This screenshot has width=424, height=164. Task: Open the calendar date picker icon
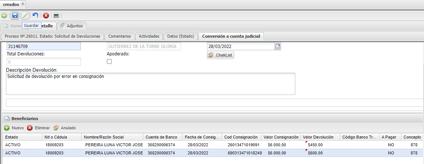click(x=278, y=46)
